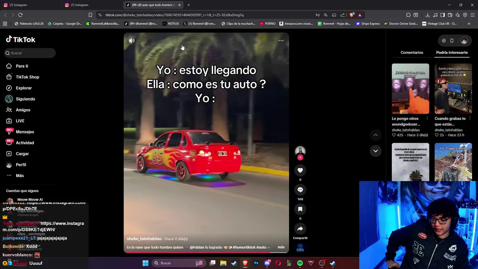Open browser downloads arrow icon
Screen dimensions: 478x269
428,15
